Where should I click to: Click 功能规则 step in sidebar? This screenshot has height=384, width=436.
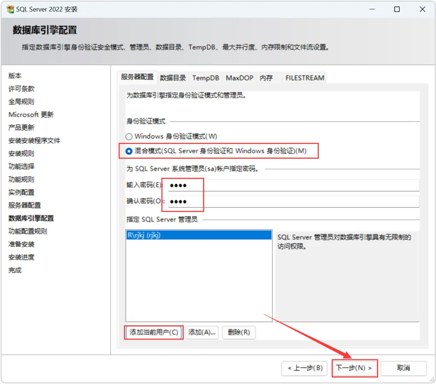click(21, 179)
